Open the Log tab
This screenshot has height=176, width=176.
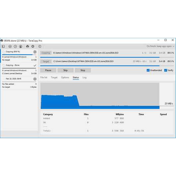pos(84,77)
